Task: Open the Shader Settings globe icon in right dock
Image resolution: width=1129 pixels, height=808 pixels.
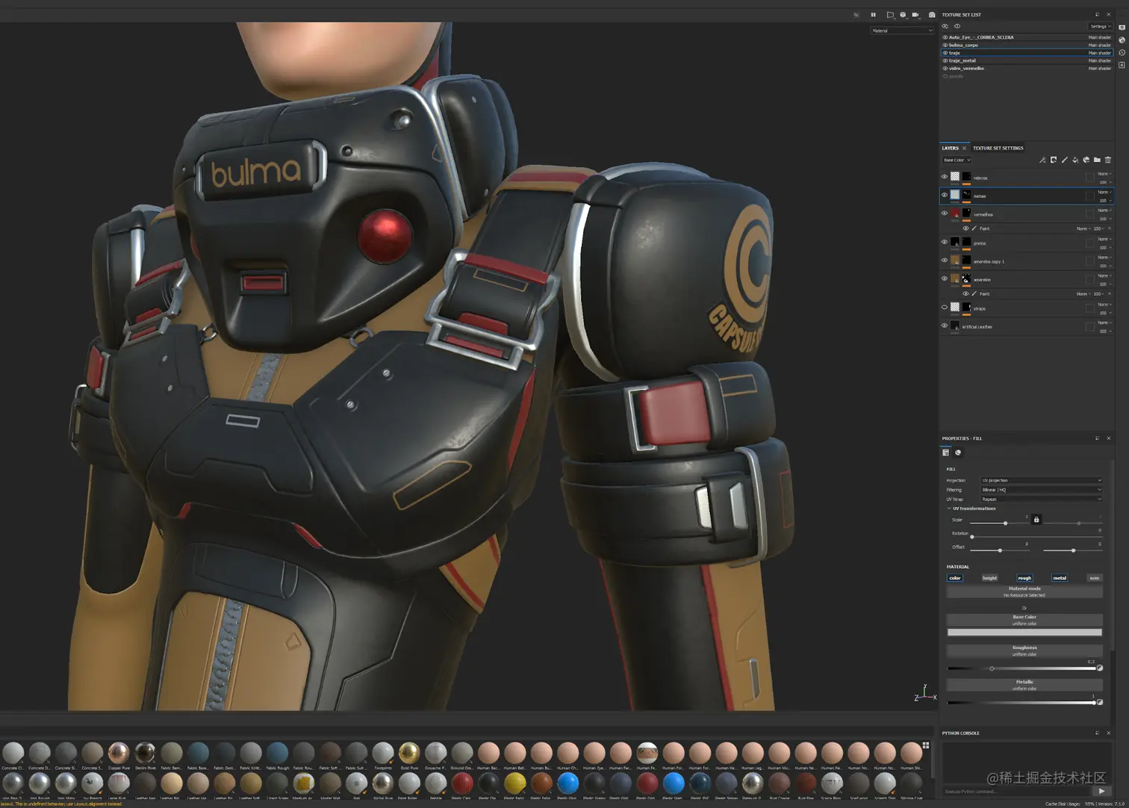Action: click(1122, 40)
